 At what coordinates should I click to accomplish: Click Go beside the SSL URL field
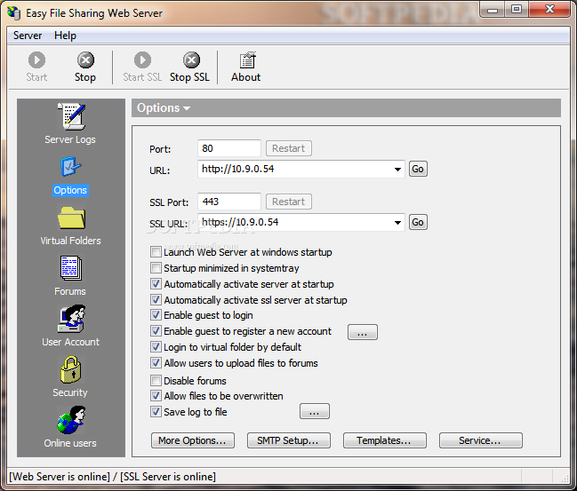(418, 222)
